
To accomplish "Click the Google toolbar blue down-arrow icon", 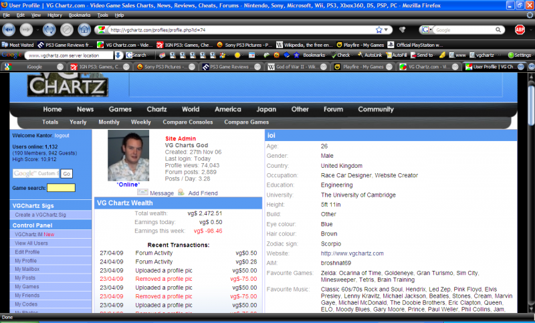I will pos(118,56).
